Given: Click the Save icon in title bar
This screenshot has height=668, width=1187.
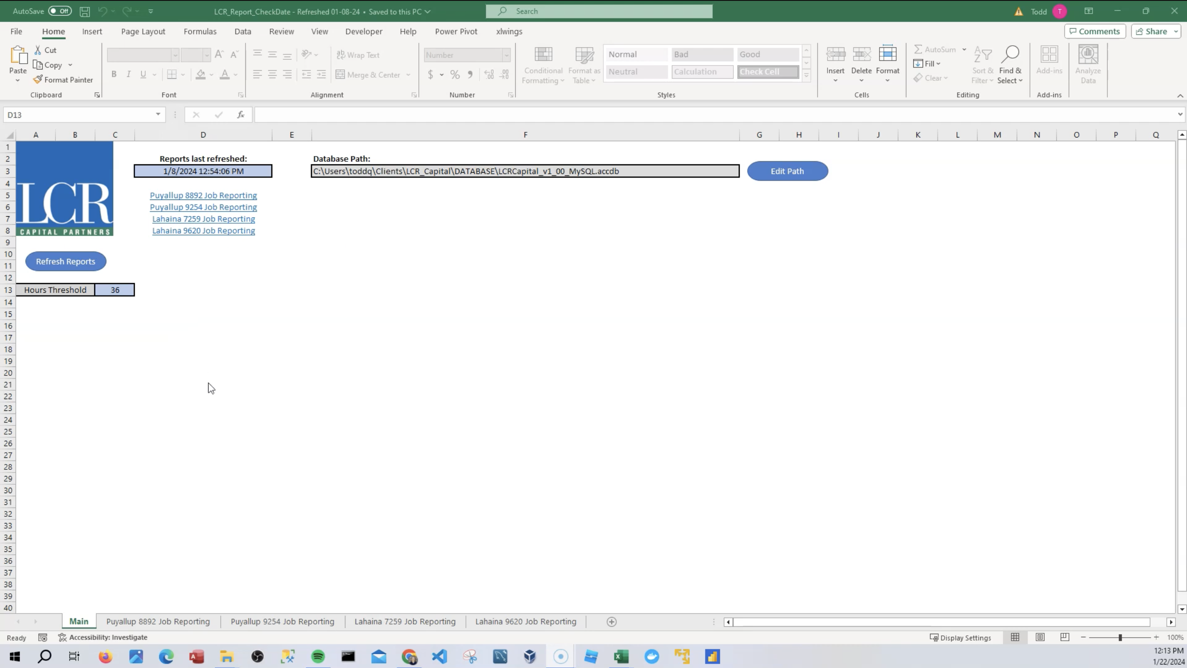Looking at the screenshot, I should point(85,11).
